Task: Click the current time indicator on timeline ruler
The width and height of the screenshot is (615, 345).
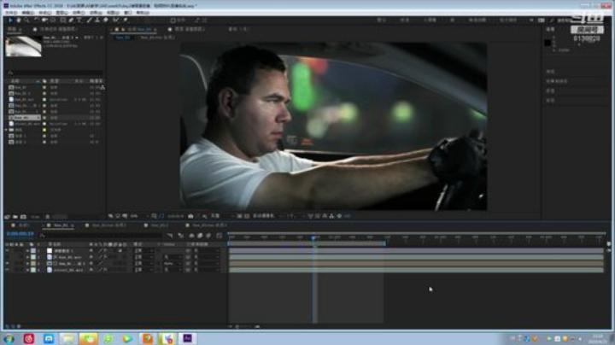Action: click(x=313, y=237)
